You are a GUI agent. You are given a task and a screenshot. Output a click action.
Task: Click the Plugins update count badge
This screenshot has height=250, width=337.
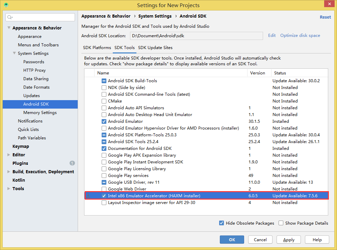tap(72, 163)
